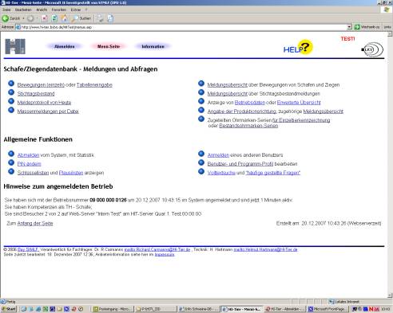Screen dimensions: 393x313
Task: Open the Back button history dropdown arrow
Action: click(x=23, y=18)
